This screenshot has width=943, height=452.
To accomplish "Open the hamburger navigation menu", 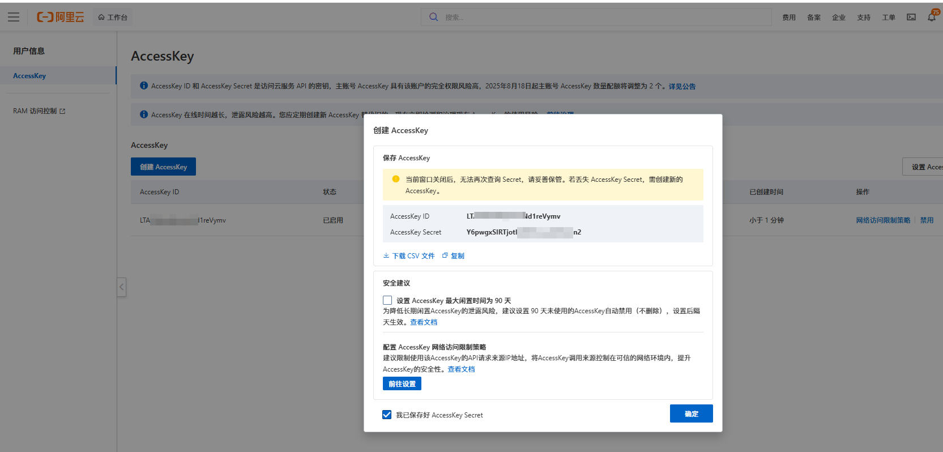I will point(14,17).
